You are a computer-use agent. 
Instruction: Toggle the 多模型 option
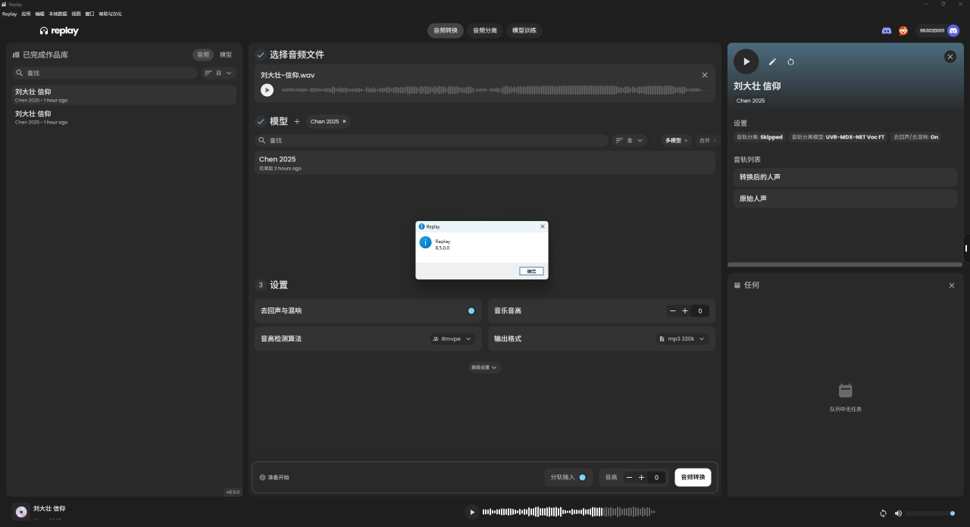pyautogui.click(x=677, y=140)
